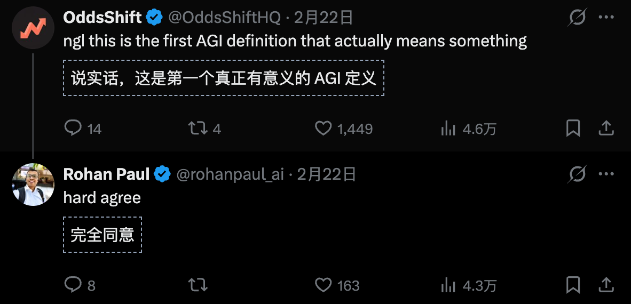This screenshot has height=304, width=631.
Task: Visit the @rohanpaul_ai handle link
Action: pyautogui.click(x=230, y=174)
